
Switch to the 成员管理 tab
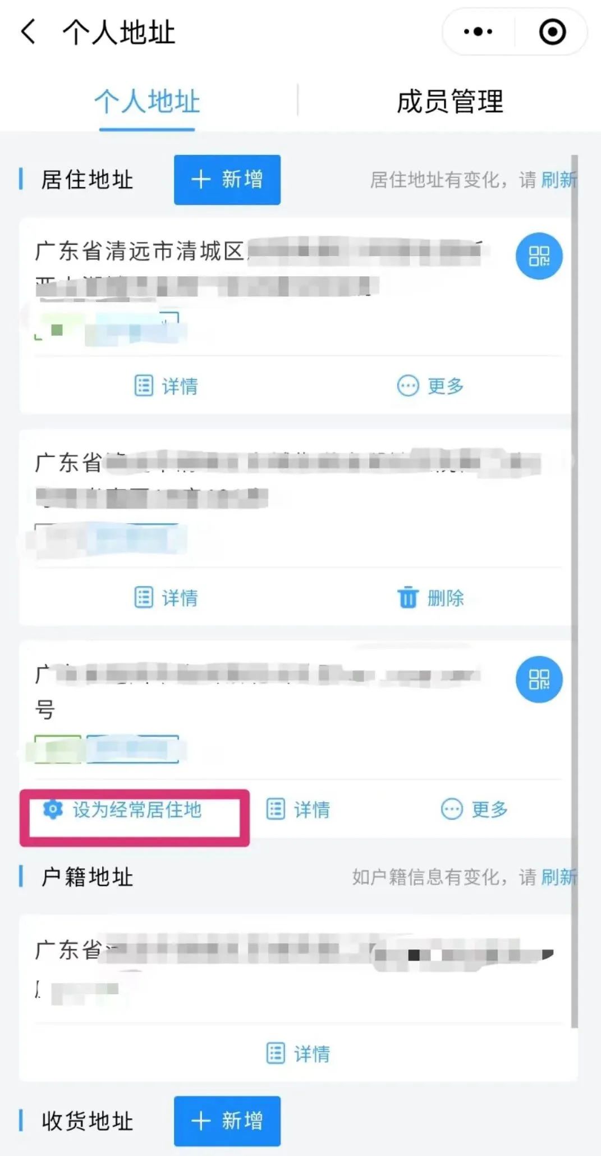point(450,102)
